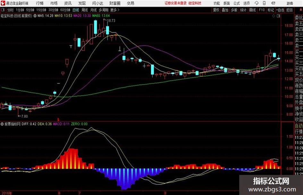The image size is (303, 195).
Task: Switch to 分时 chart period
Action: [x=11, y=10]
